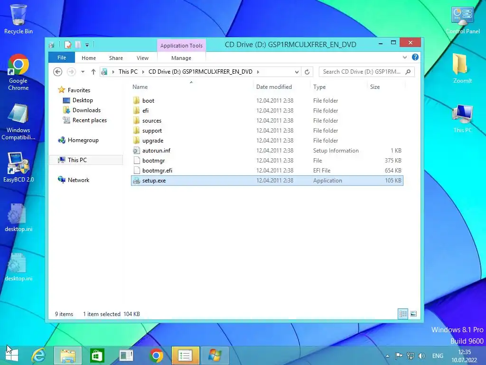Open Windows Compatibility desktop icon
486x365 pixels.
19,122
